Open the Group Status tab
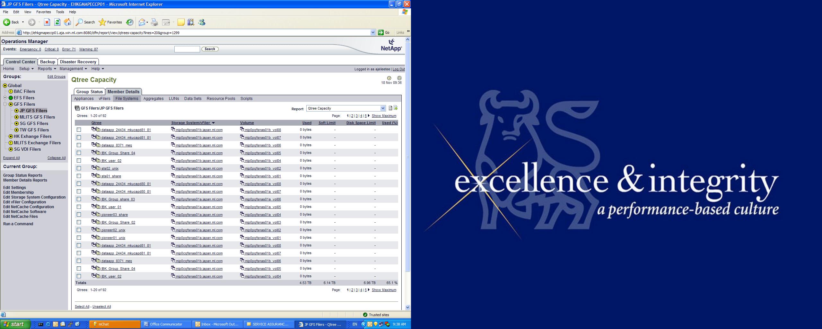Viewport: 822px width, 329px height. coord(90,92)
